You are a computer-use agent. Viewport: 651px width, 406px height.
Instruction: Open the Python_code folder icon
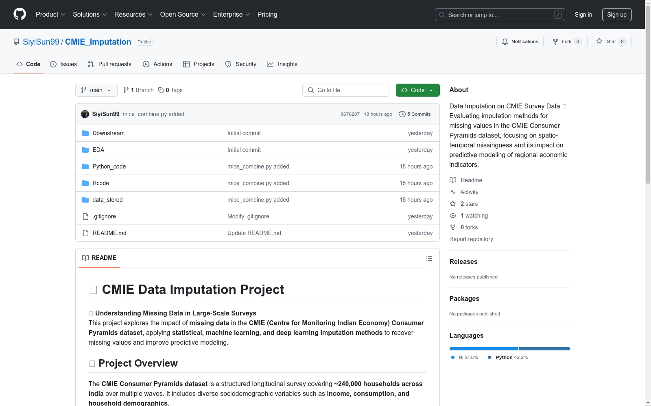tap(85, 166)
